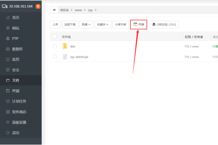
Task: Open the dist folder name
Action: tap(73, 46)
